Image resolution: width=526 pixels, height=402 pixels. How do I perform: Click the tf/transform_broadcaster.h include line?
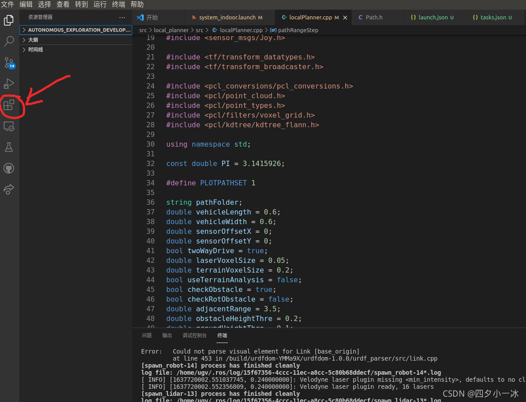click(x=245, y=67)
